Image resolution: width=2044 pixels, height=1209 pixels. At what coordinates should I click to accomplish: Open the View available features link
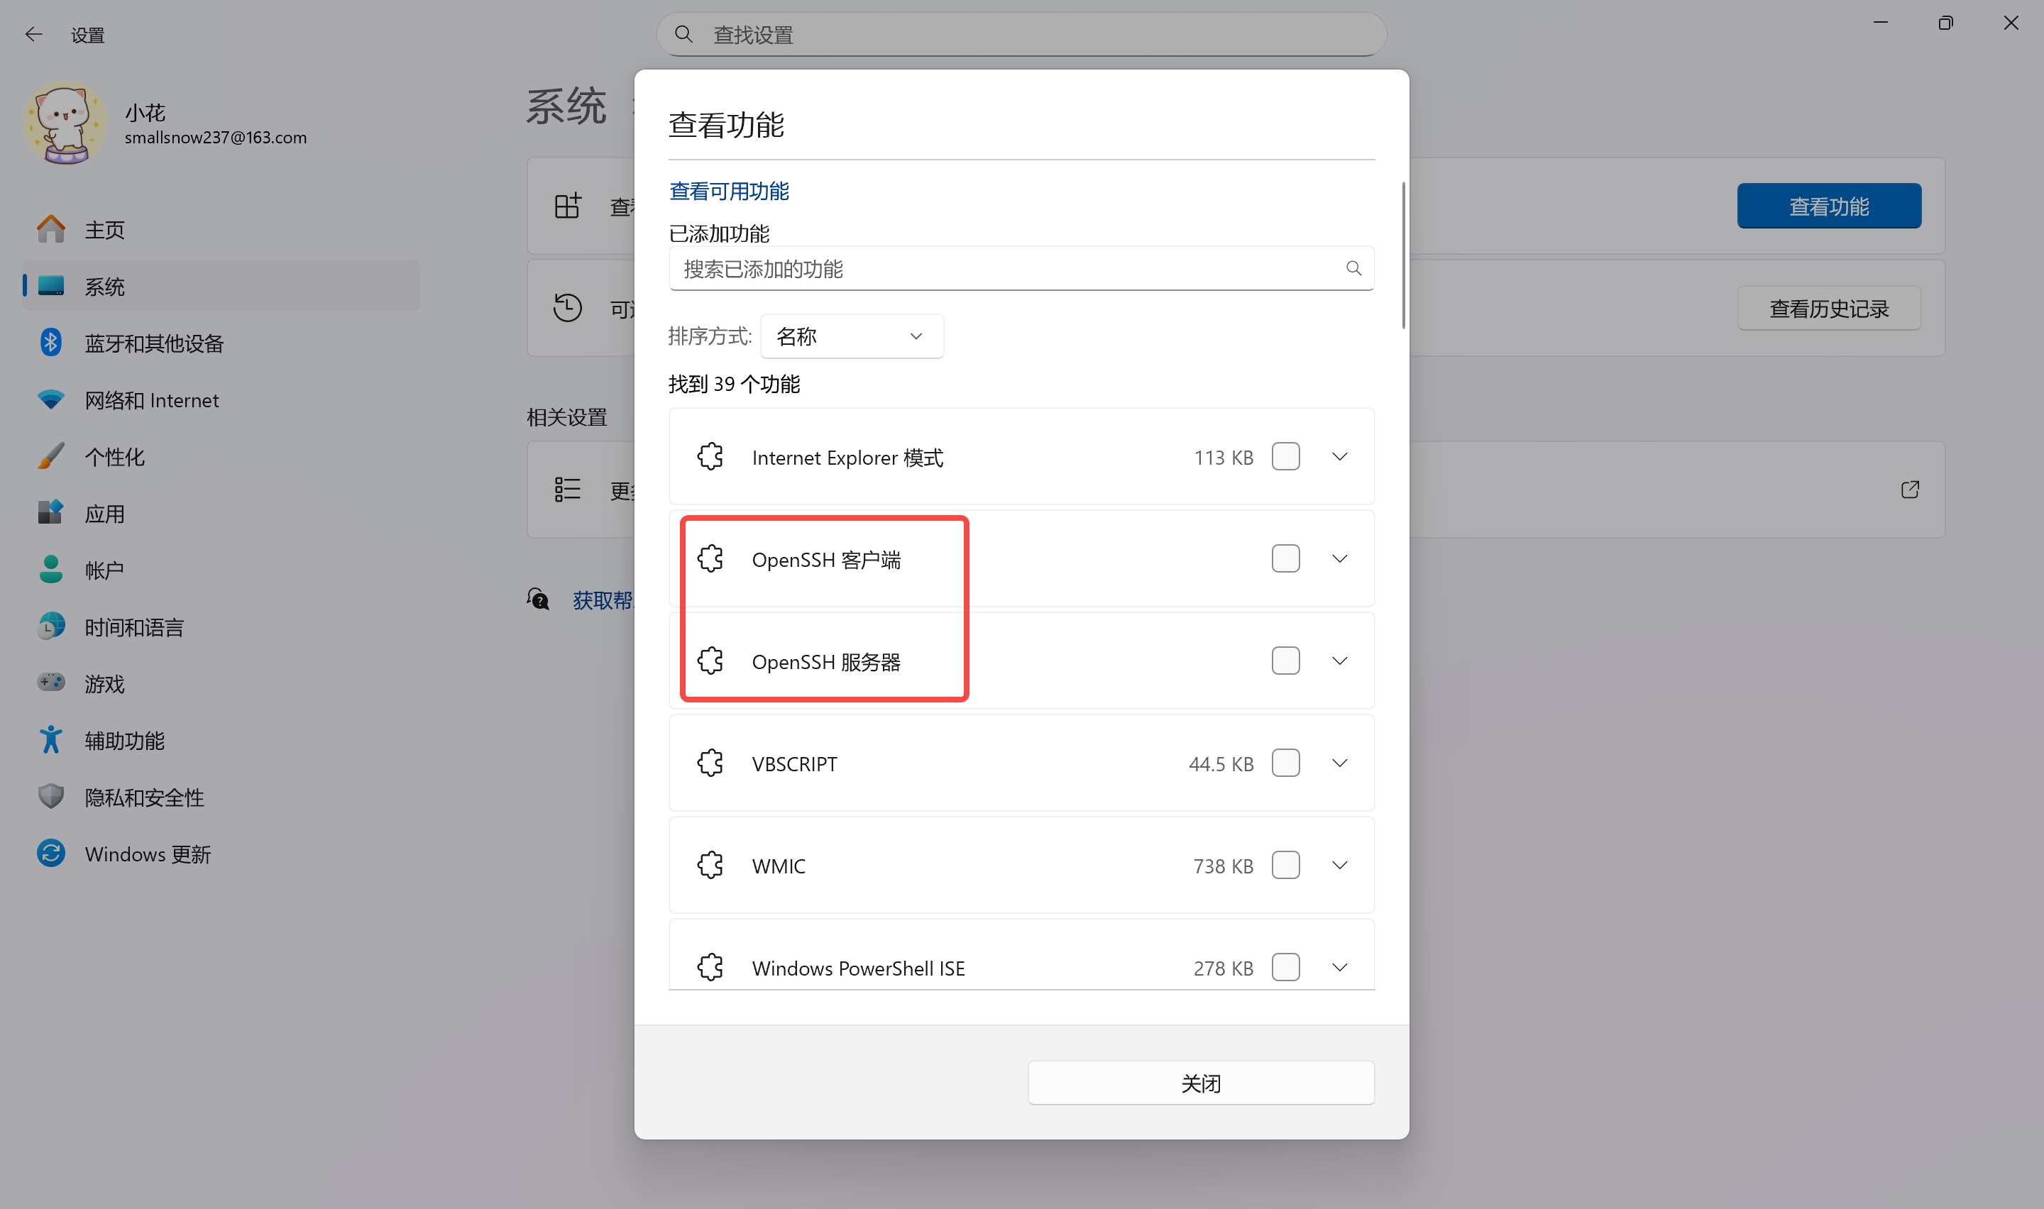tap(728, 192)
